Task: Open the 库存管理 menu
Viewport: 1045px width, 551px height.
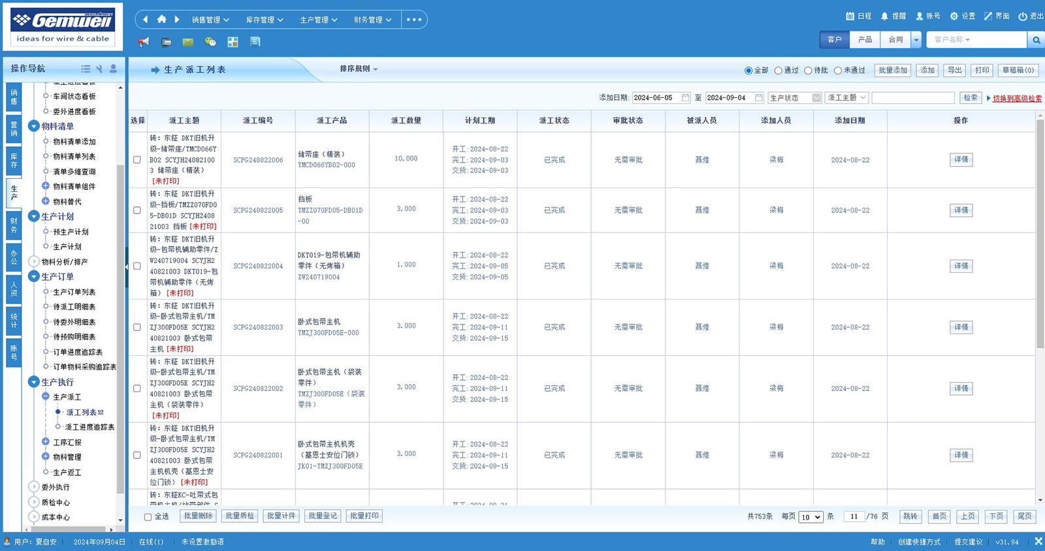Action: point(264,20)
